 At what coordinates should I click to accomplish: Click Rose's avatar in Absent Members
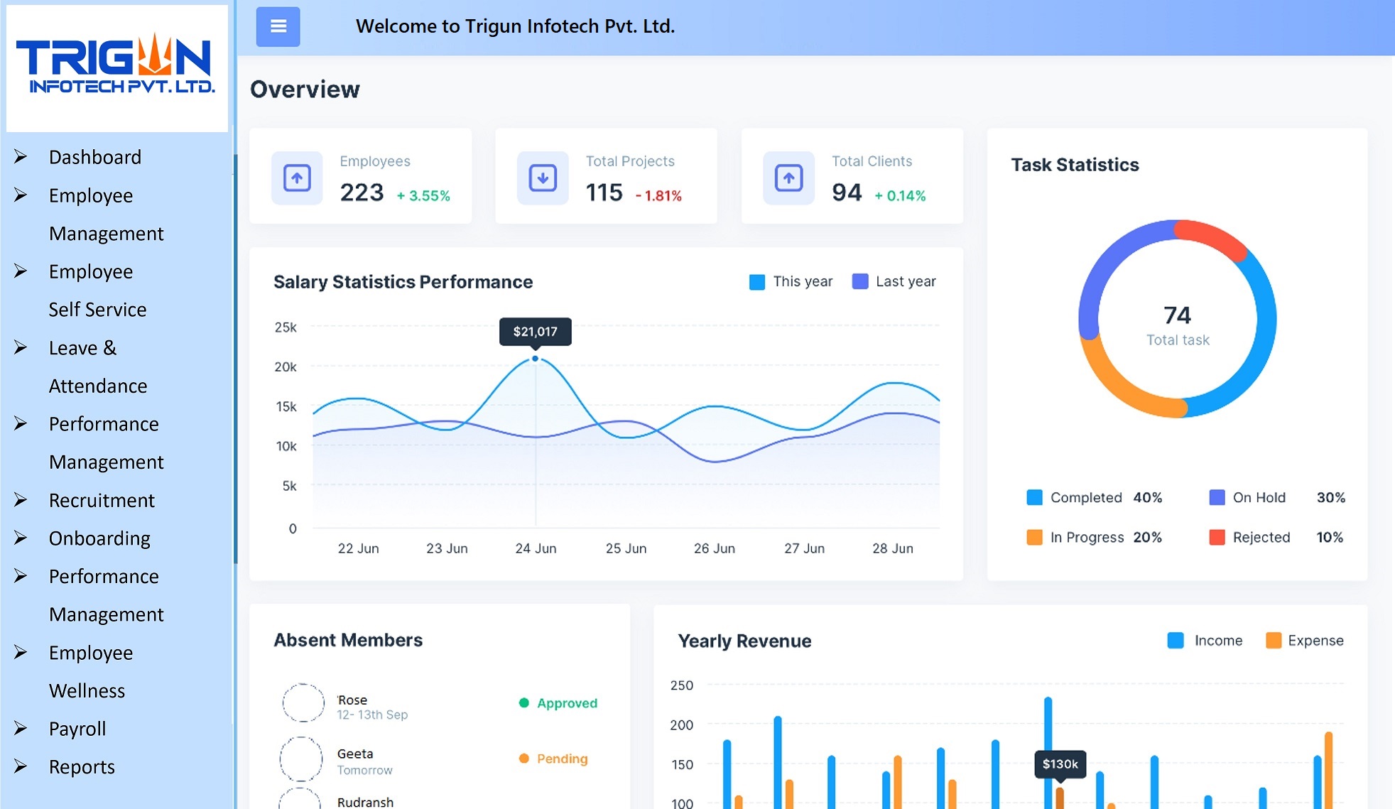click(x=303, y=702)
